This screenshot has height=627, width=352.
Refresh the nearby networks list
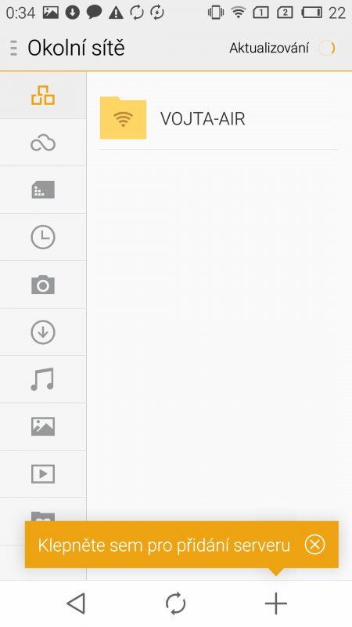click(175, 603)
